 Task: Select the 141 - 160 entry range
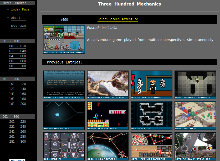click(x=18, y=94)
